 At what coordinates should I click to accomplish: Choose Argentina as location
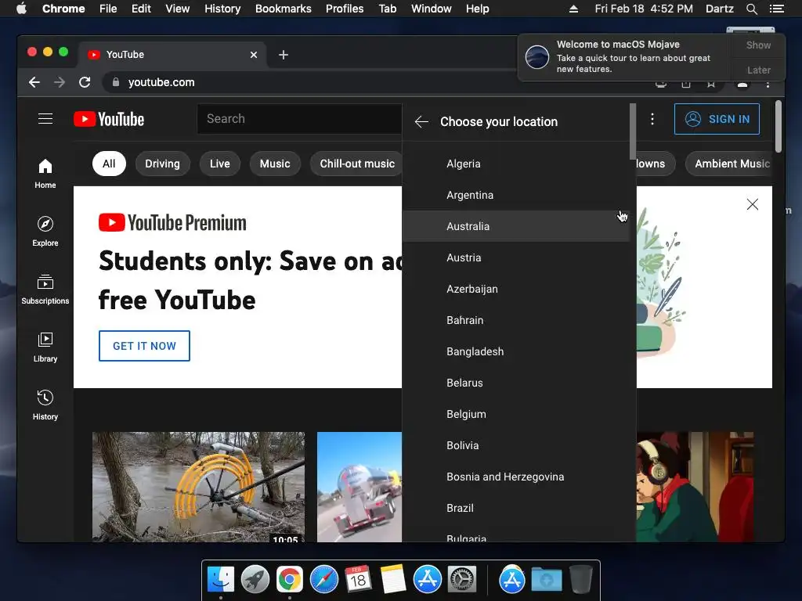pos(516,195)
